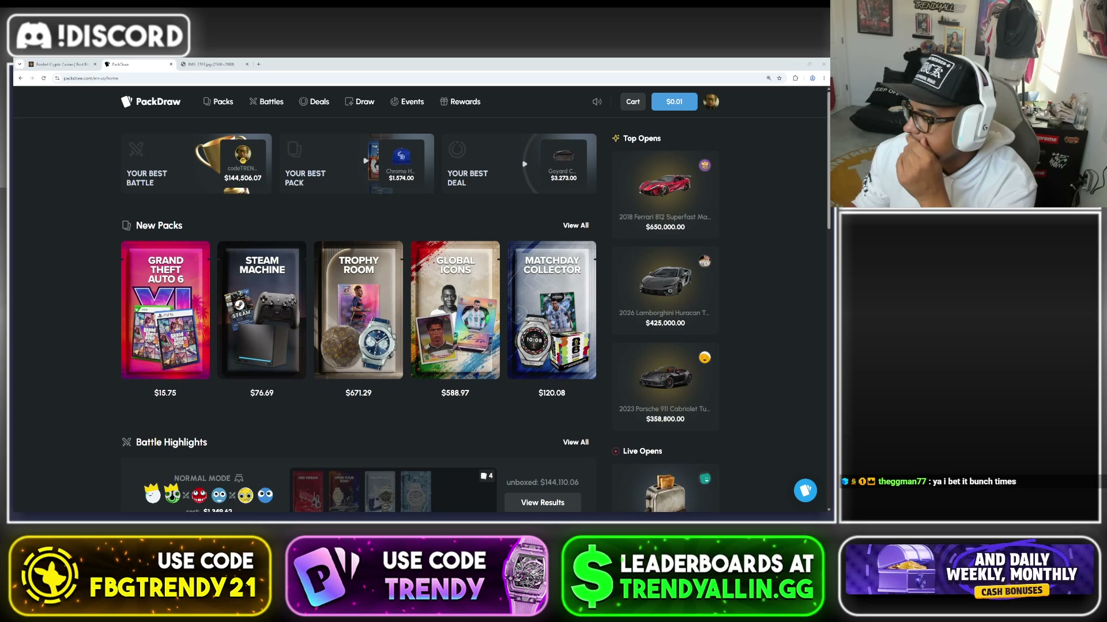Screen dimensions: 1107x622
Task: Open the Matchday Collector pack
Action: (552, 310)
